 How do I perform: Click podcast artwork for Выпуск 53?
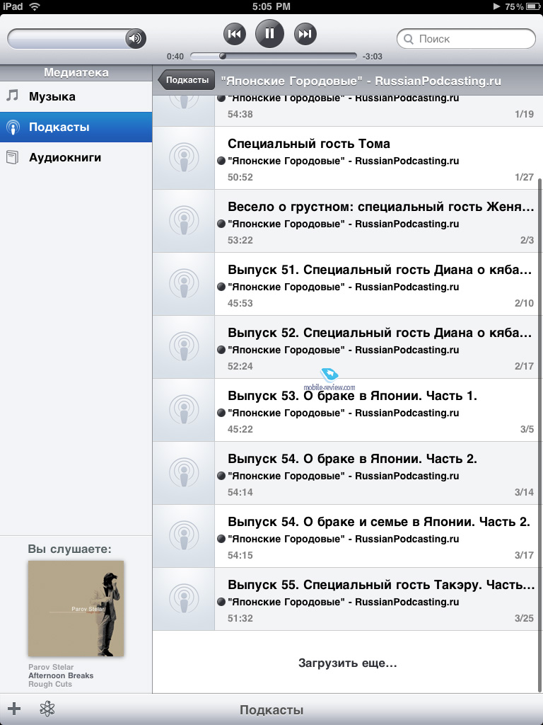point(184,410)
